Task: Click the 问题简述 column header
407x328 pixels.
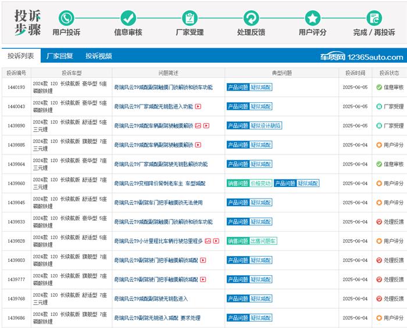Action: pyautogui.click(x=168, y=73)
